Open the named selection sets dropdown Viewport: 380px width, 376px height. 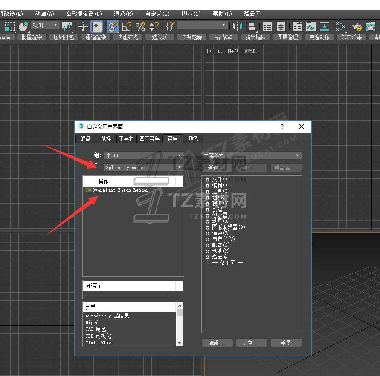point(202,25)
